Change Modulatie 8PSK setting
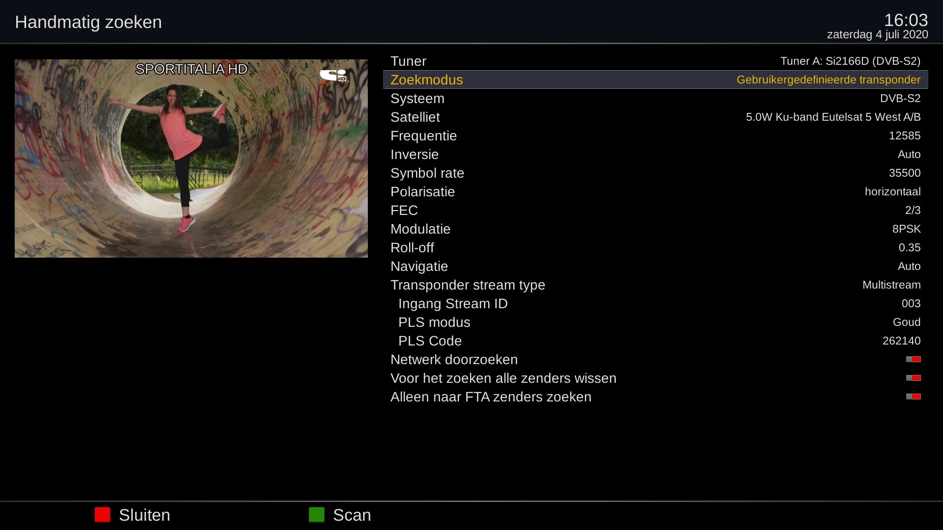Image resolution: width=943 pixels, height=530 pixels. pyautogui.click(x=906, y=229)
